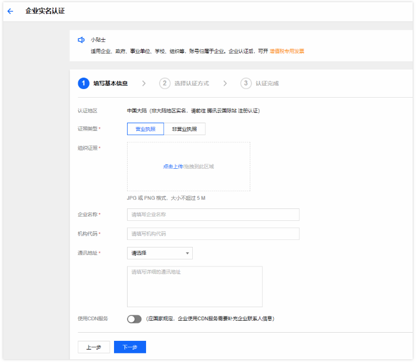
Task: Click 点击上传 to upload the license
Action: (173, 167)
